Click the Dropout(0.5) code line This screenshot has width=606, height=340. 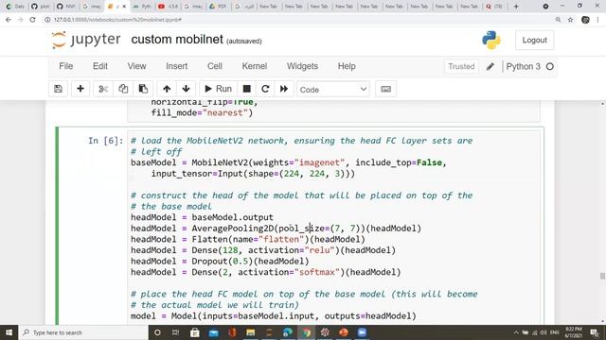220,262
